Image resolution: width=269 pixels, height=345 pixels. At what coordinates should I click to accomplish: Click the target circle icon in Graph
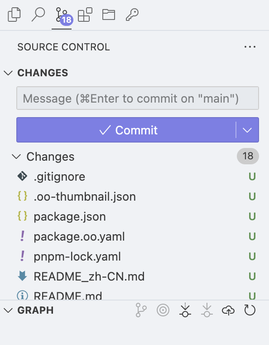(x=163, y=310)
